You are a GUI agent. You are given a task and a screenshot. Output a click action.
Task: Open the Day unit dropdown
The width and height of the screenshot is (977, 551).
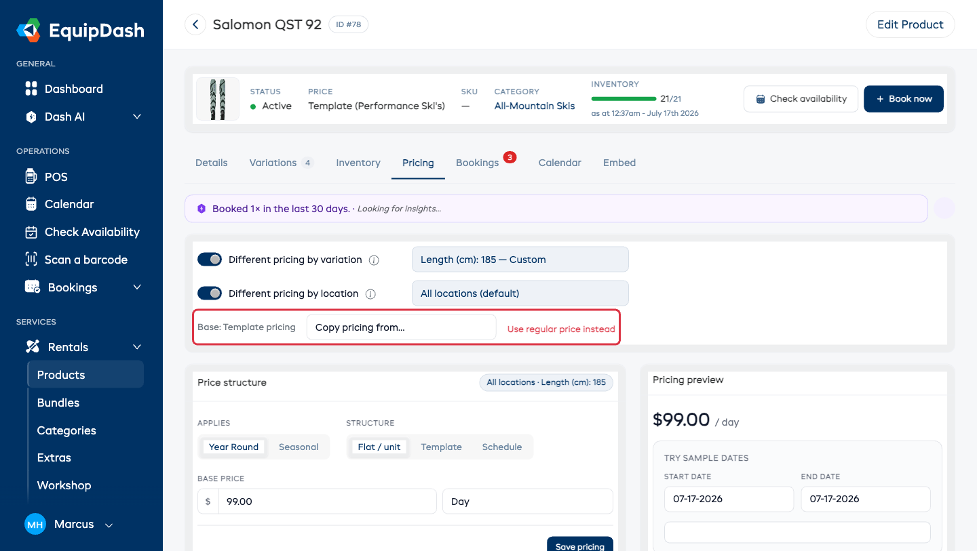(528, 502)
